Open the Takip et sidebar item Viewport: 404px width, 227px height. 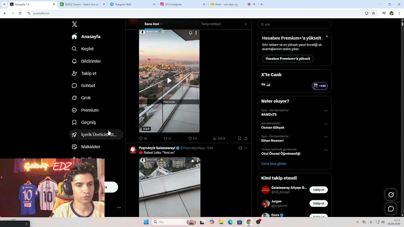(x=84, y=73)
